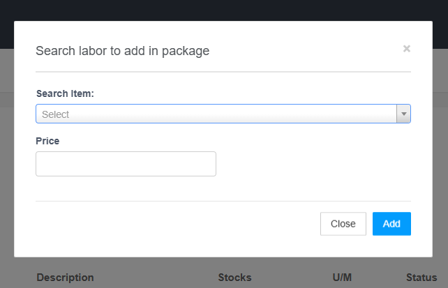
Task: Sort by the Description column header
Action: click(65, 278)
